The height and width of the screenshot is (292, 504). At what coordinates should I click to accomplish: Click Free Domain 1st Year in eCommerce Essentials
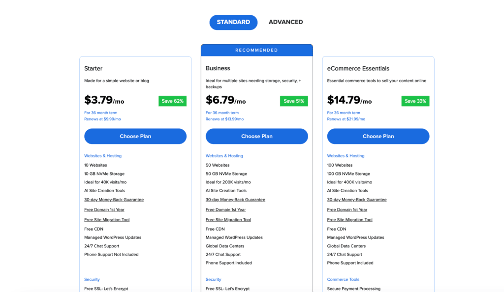tap(347, 210)
